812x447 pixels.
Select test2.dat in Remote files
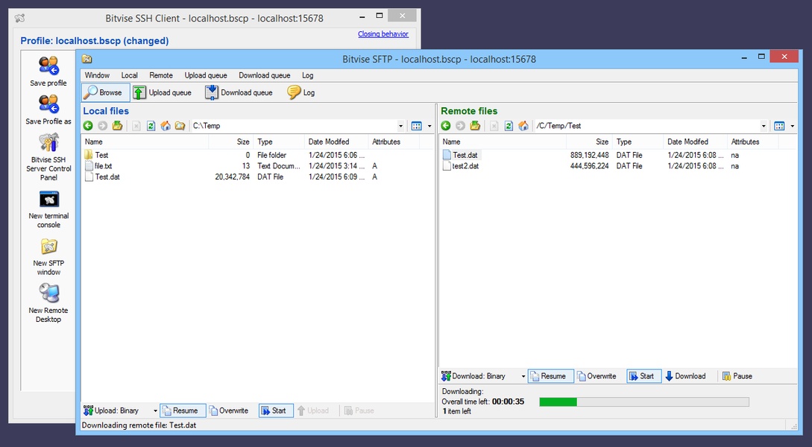click(465, 166)
